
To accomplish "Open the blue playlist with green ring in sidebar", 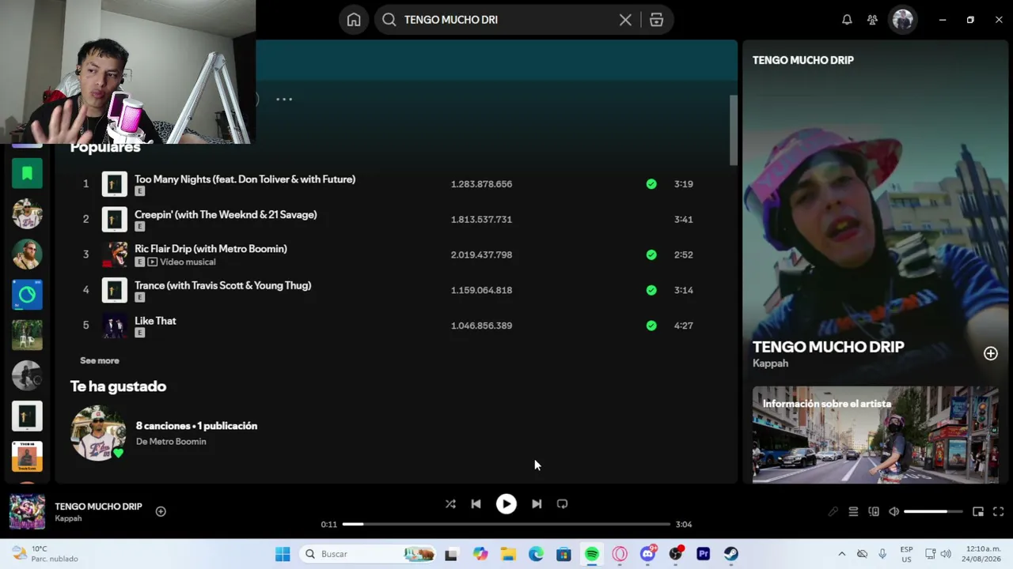I will click(27, 295).
